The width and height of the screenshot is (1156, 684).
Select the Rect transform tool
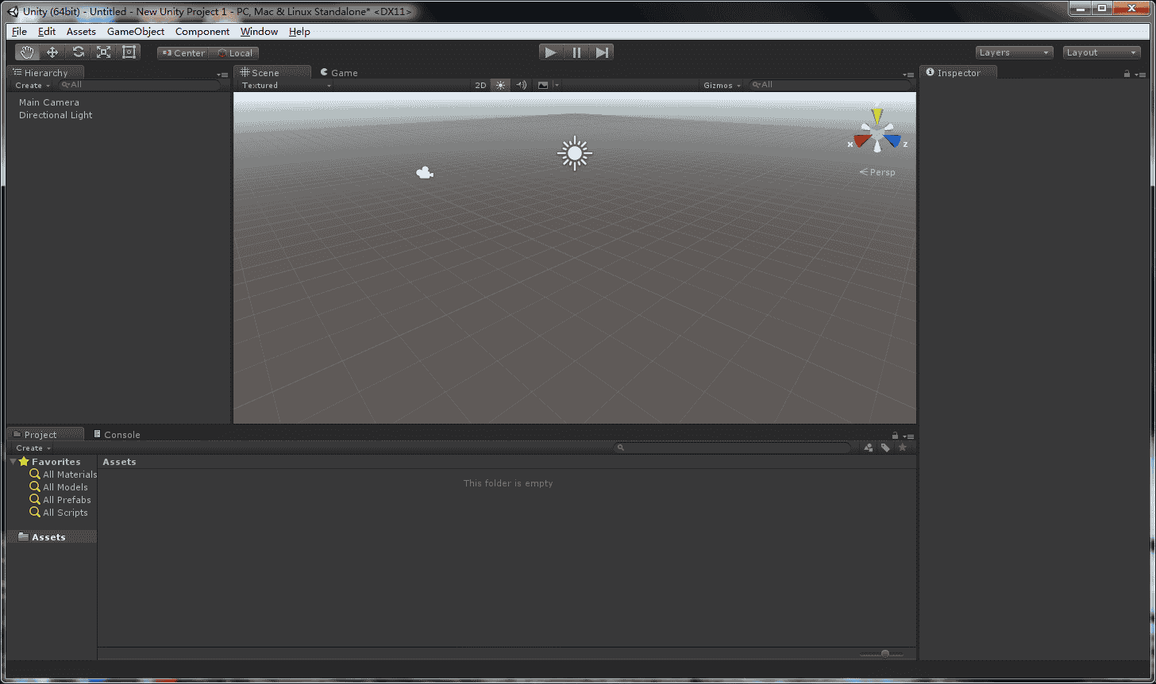(x=129, y=52)
